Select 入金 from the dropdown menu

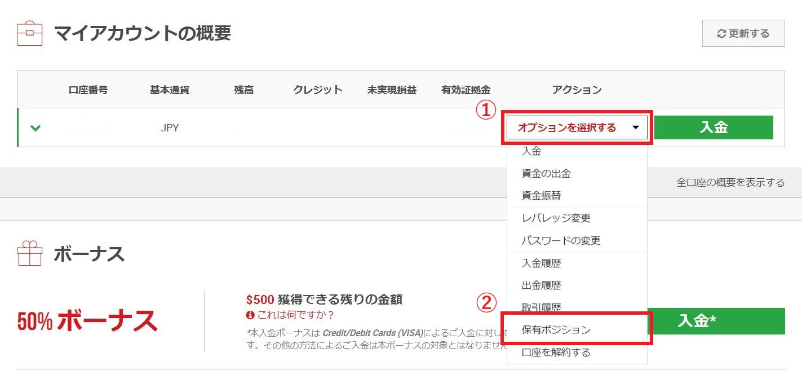tap(531, 151)
